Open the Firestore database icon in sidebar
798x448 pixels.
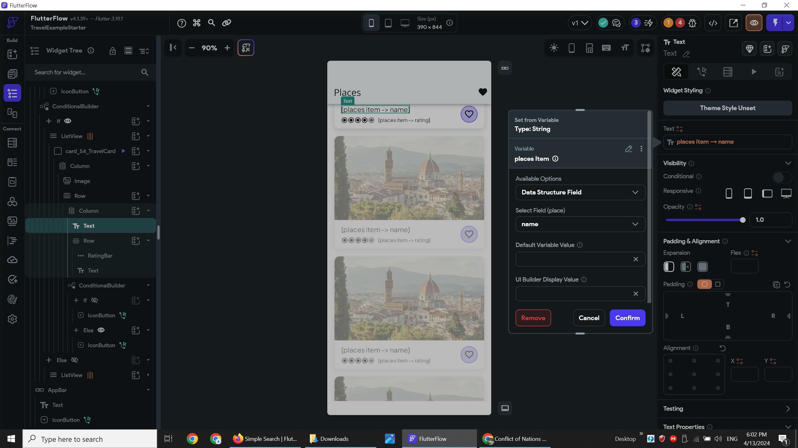point(12,143)
